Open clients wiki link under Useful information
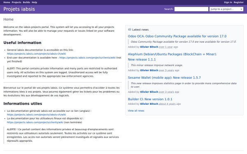The height and width of the screenshot is (154, 247). tap(87, 57)
